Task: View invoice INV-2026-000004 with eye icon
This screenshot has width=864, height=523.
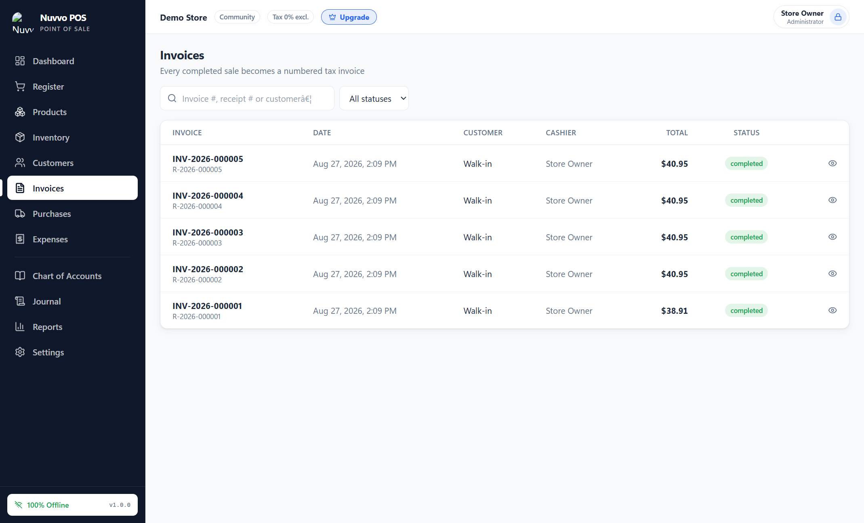Action: pyautogui.click(x=832, y=200)
